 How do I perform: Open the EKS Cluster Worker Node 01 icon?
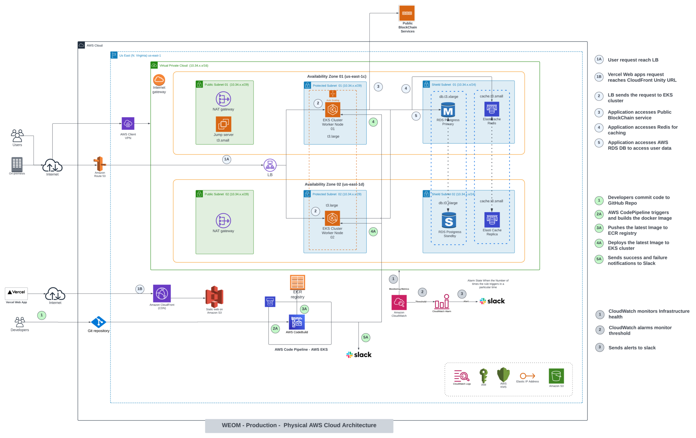click(x=332, y=109)
